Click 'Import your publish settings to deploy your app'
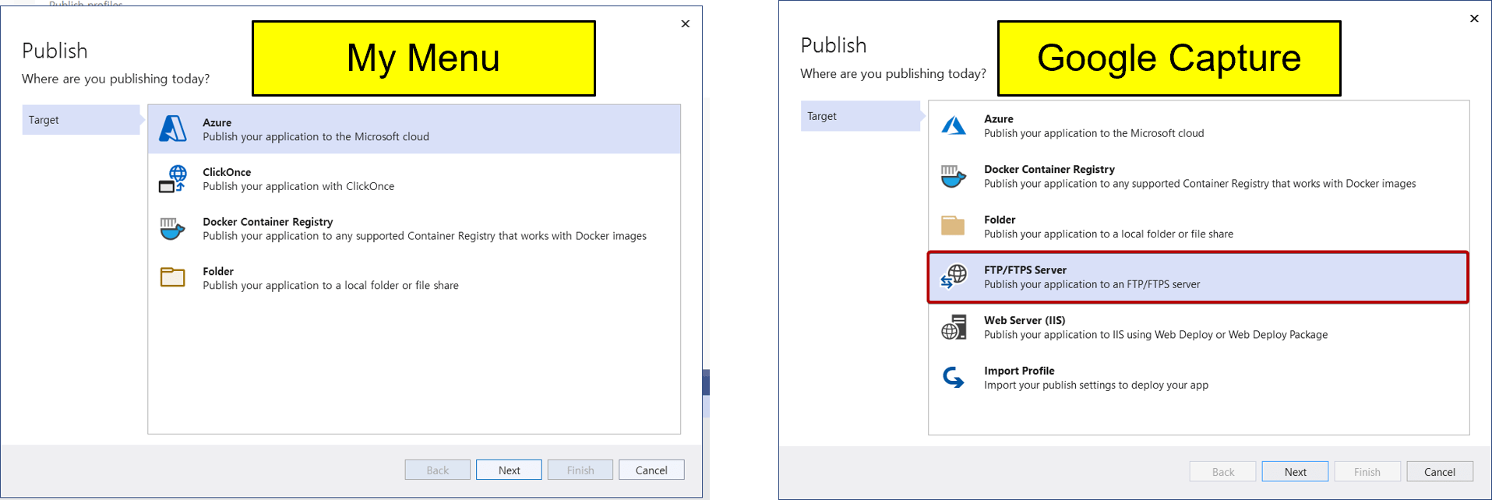1492x500 pixels. coord(1096,385)
